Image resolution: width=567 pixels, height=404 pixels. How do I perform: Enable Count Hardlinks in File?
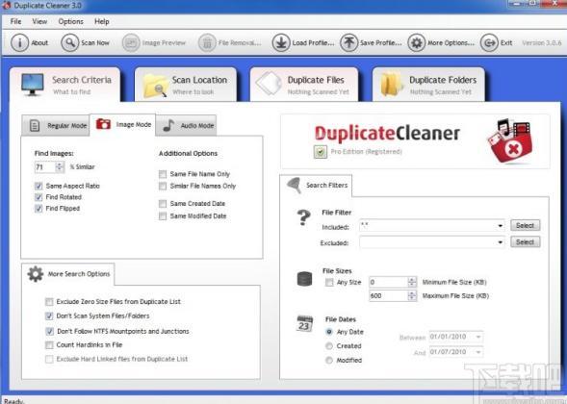click(x=49, y=345)
